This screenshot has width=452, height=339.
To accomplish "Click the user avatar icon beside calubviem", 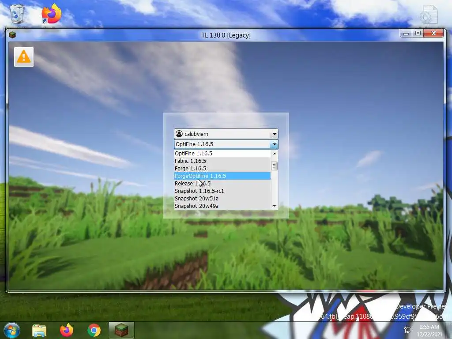I will click(x=179, y=134).
